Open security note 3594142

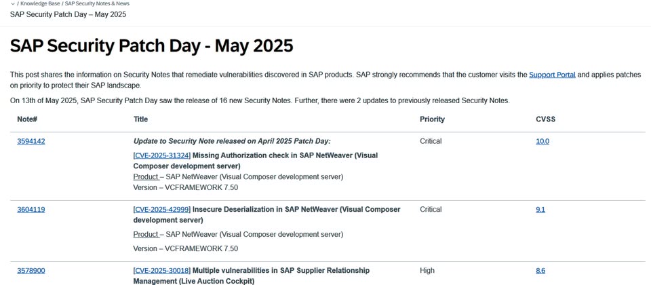point(31,141)
